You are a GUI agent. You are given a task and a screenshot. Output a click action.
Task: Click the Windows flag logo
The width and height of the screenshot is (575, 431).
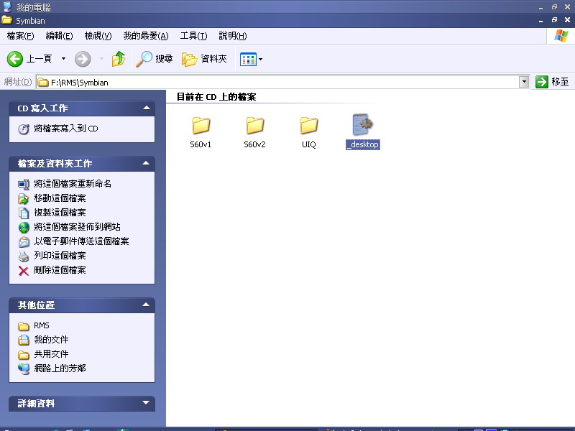click(x=561, y=36)
